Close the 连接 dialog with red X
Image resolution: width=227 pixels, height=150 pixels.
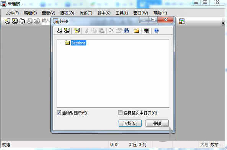pos(166,20)
